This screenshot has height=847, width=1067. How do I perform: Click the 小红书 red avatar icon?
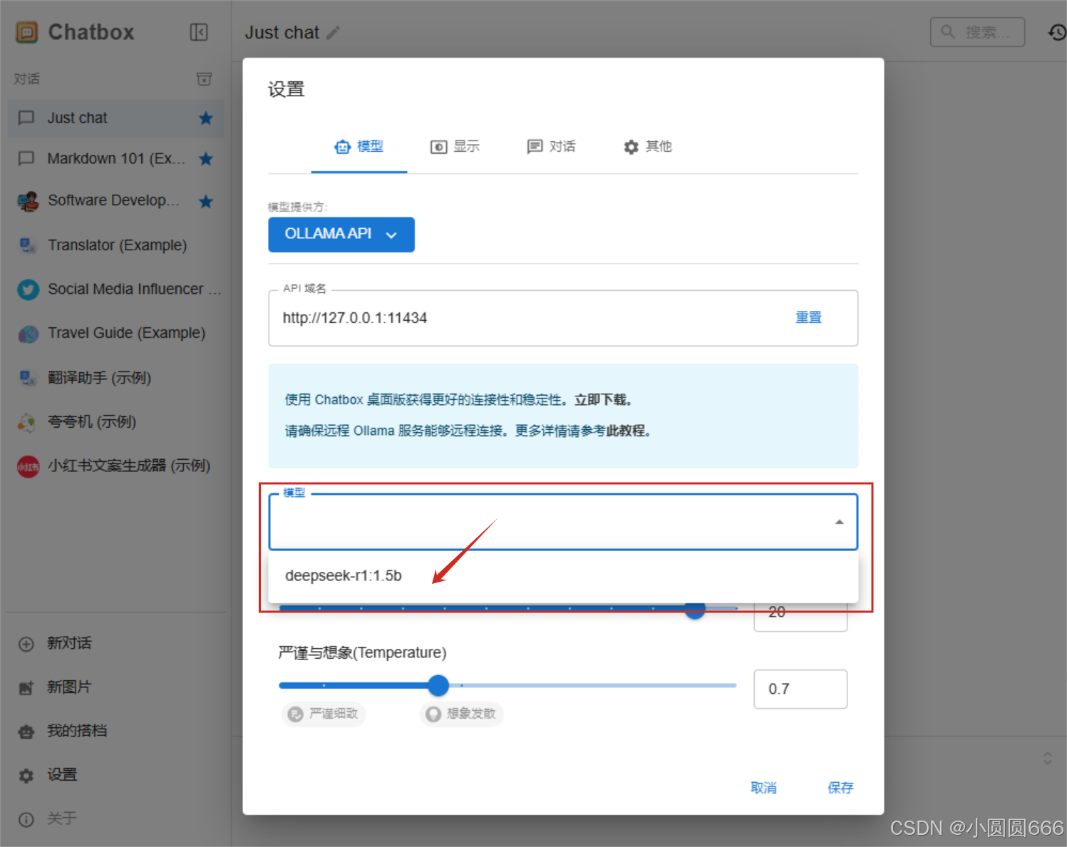point(28,467)
